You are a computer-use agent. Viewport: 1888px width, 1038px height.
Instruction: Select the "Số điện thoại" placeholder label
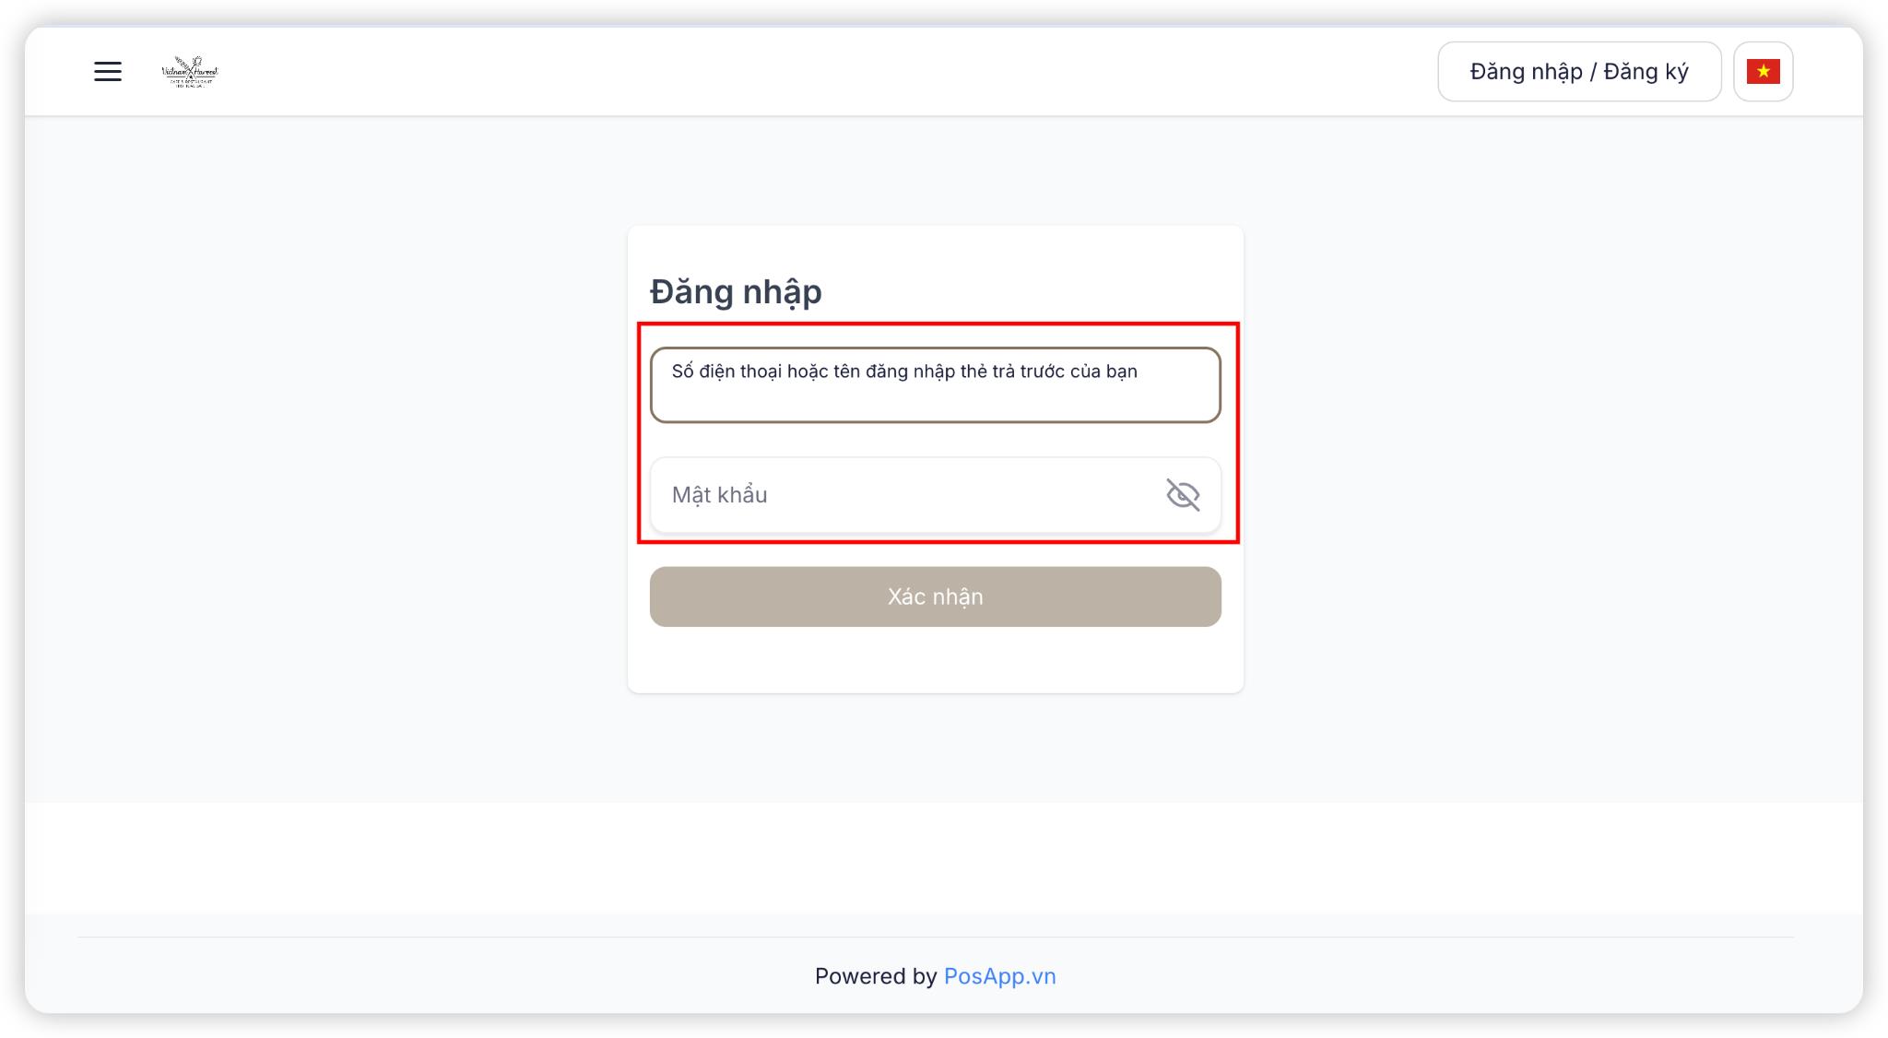tap(903, 372)
